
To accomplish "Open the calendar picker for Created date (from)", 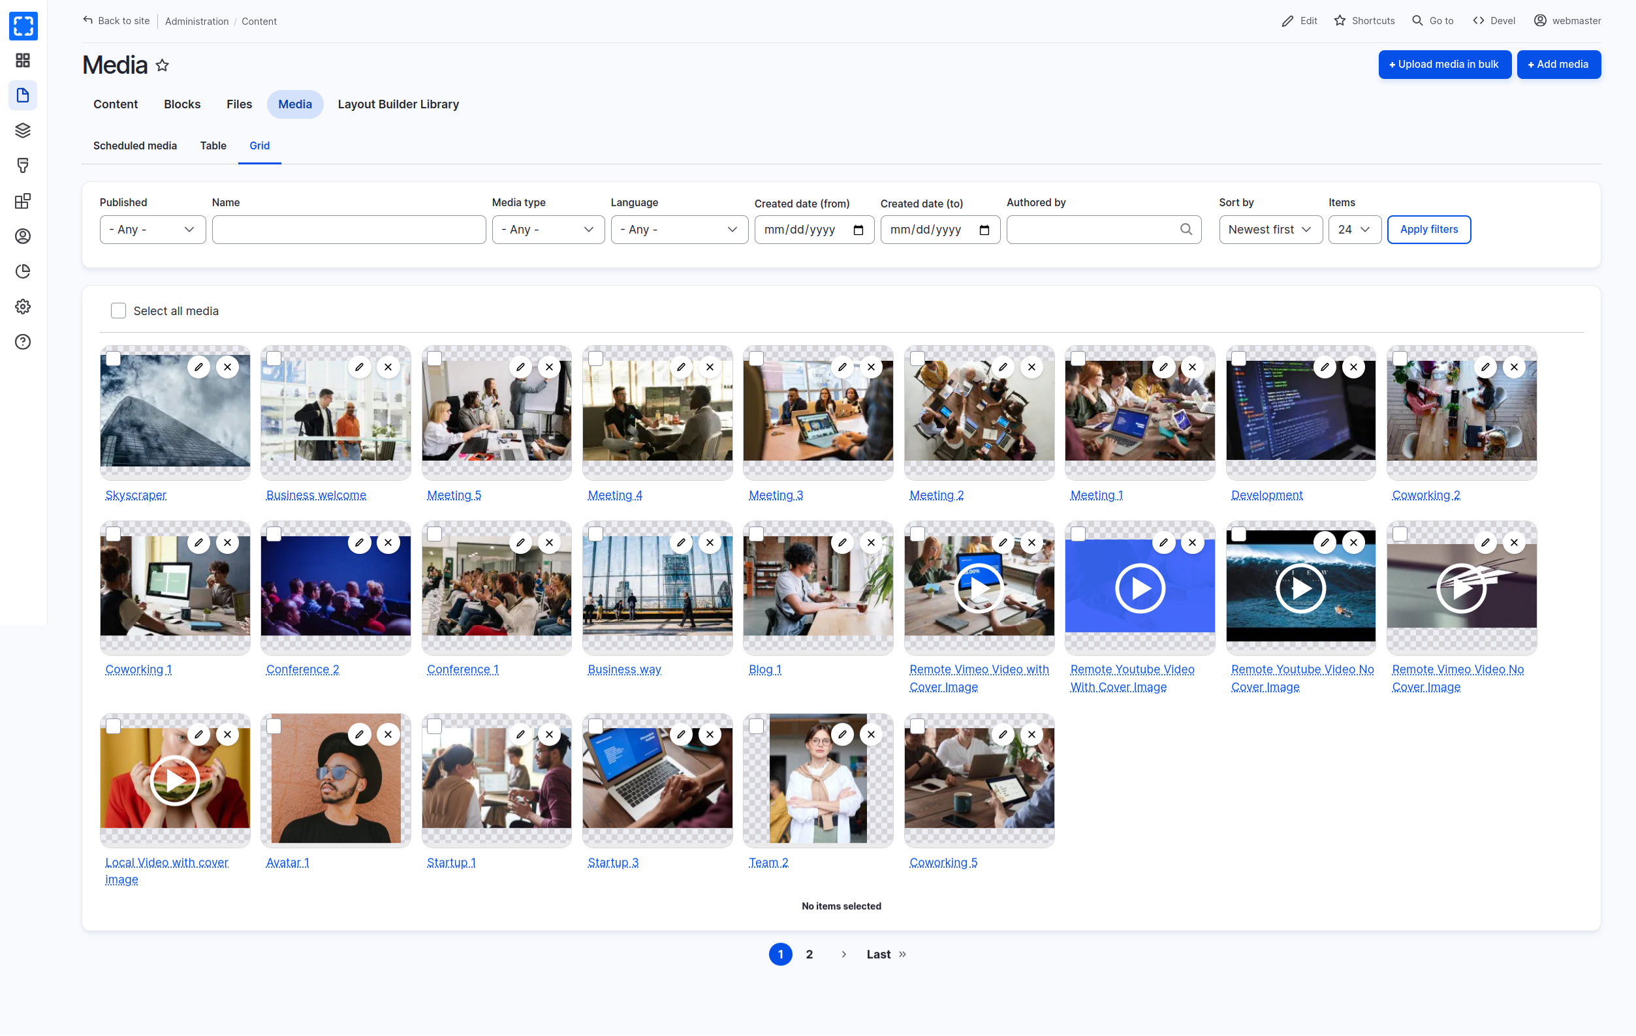I will 858,230.
